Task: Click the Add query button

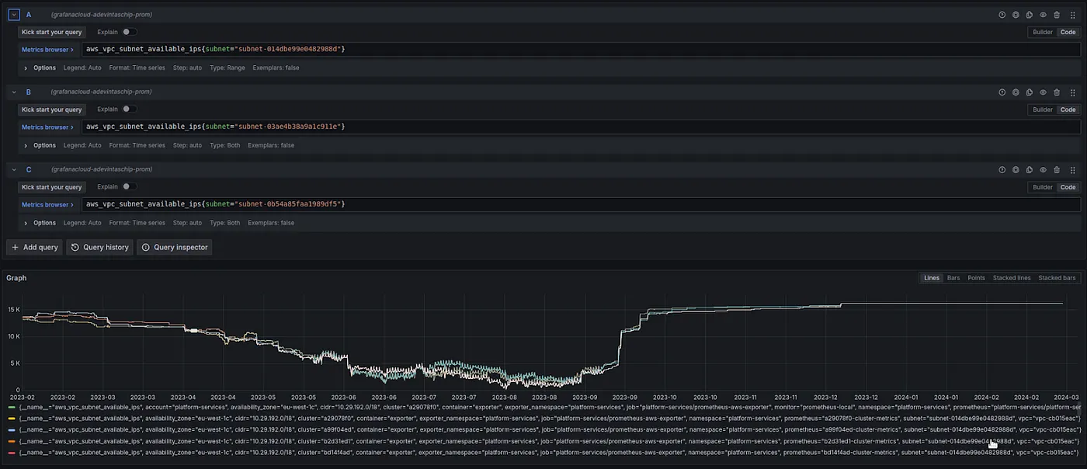Action: [35, 247]
